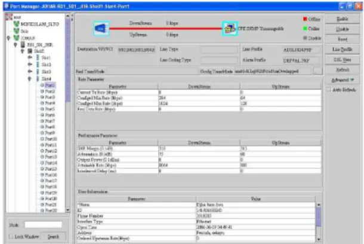The height and width of the screenshot is (244, 364).
Task: Click the Refresh button
Action: (x=343, y=69)
